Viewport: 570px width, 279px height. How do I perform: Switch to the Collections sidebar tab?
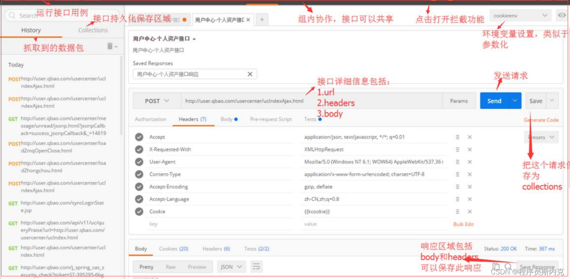click(x=93, y=30)
